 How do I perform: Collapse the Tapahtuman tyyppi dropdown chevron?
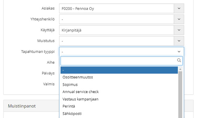[179, 51]
